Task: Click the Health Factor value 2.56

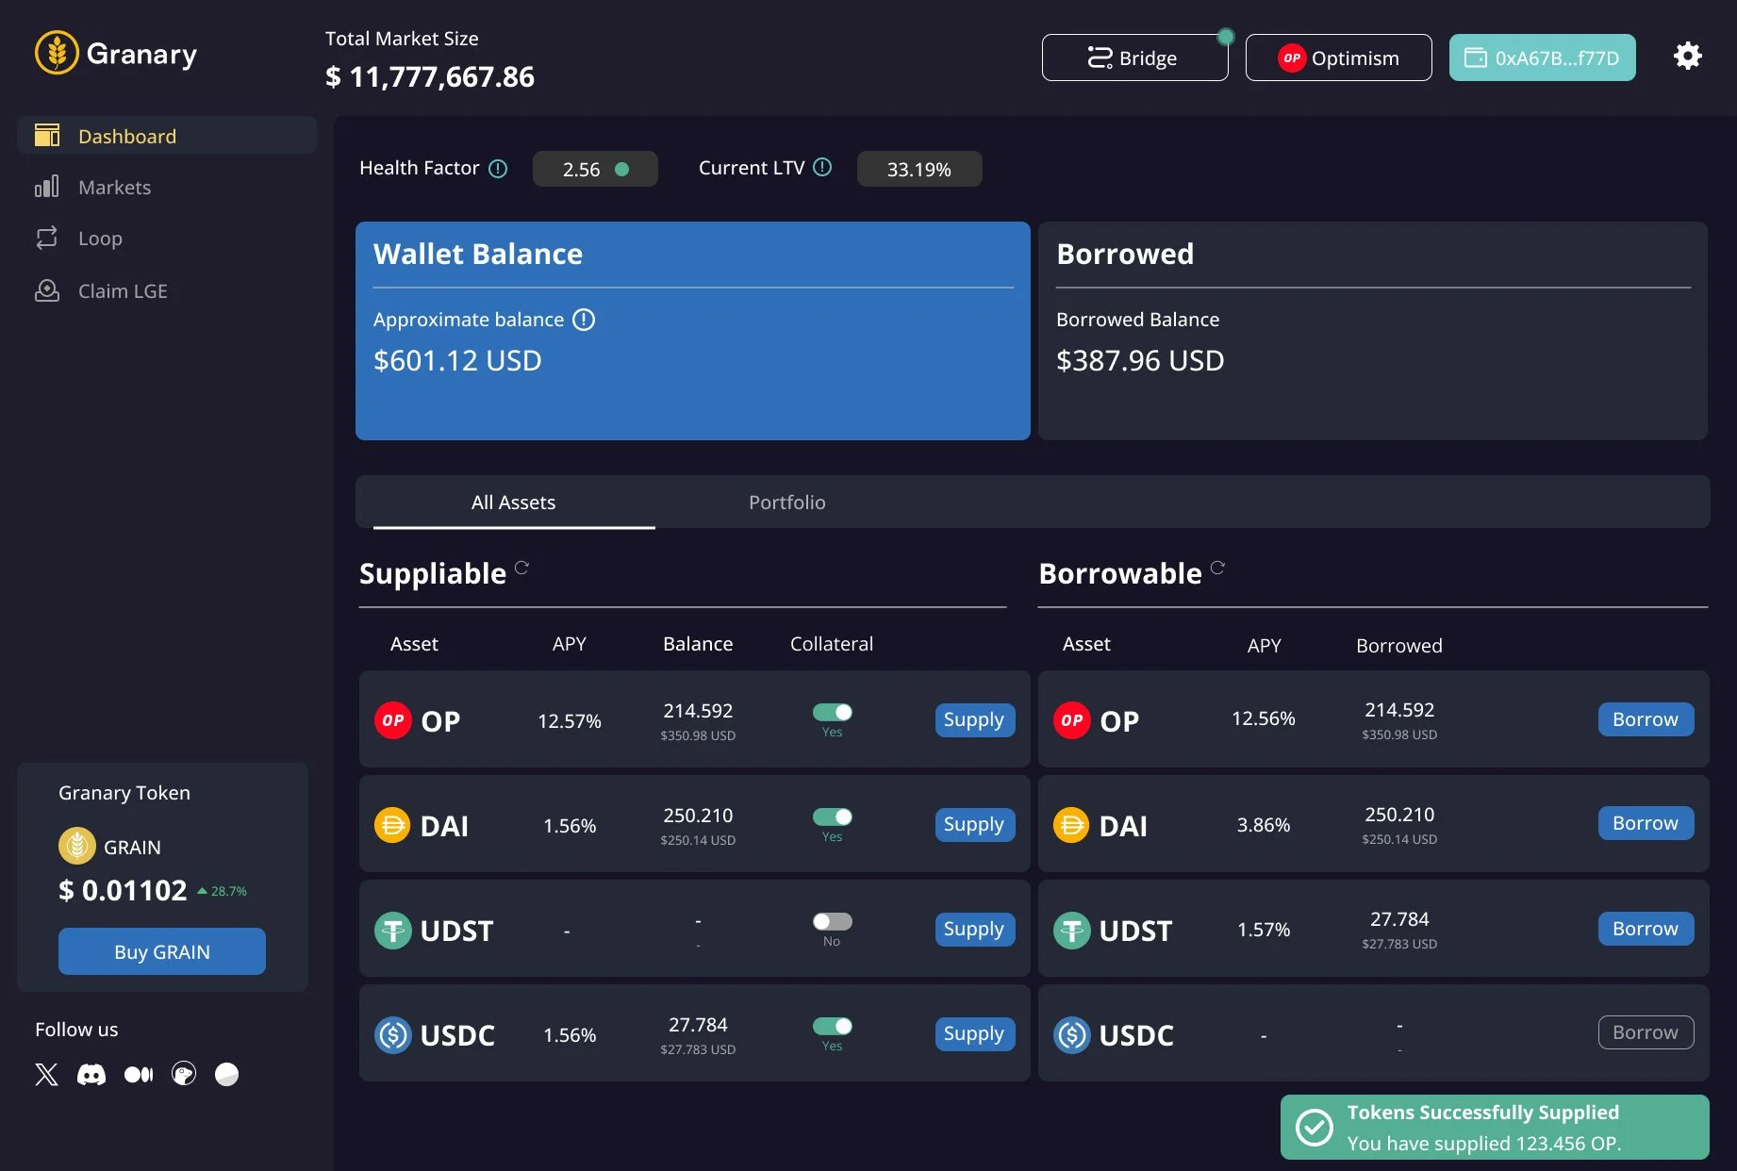Action: click(x=595, y=169)
